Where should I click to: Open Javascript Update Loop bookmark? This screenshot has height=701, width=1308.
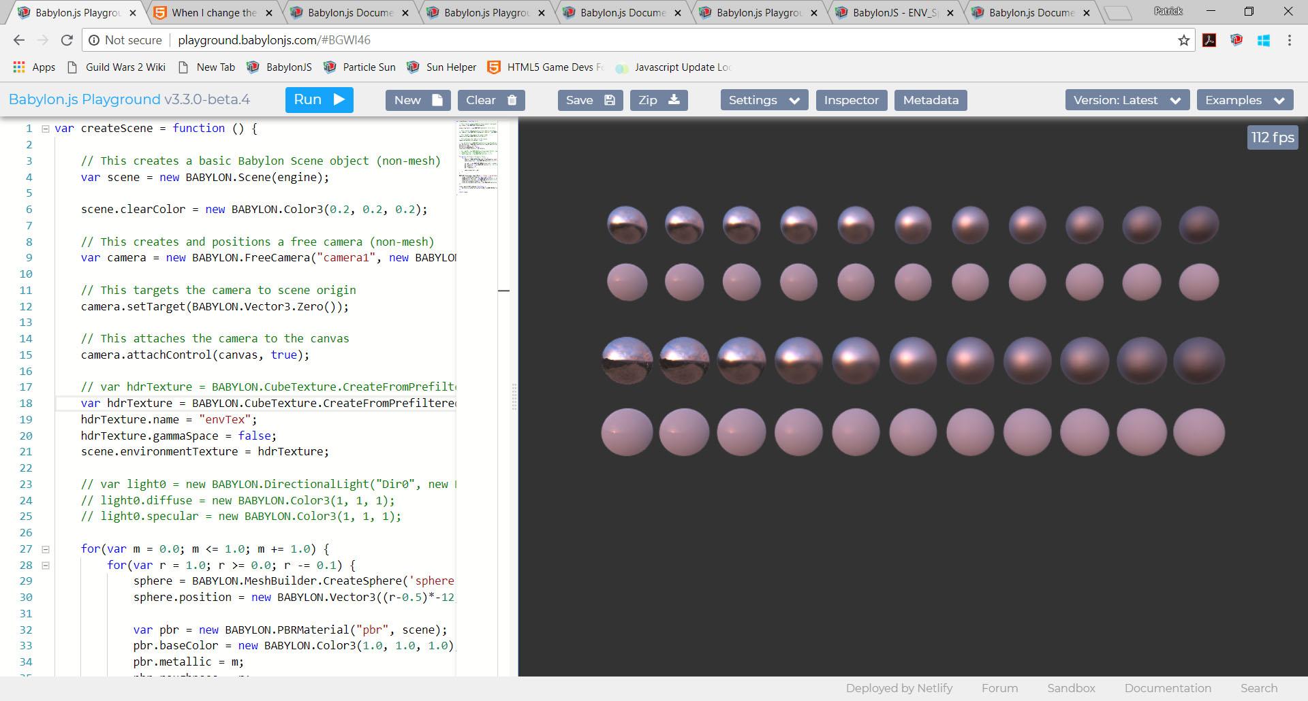tap(673, 67)
